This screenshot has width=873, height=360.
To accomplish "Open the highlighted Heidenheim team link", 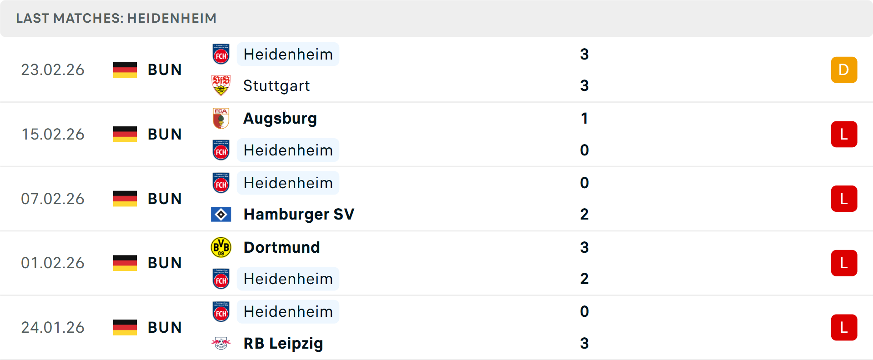I will coord(288,54).
